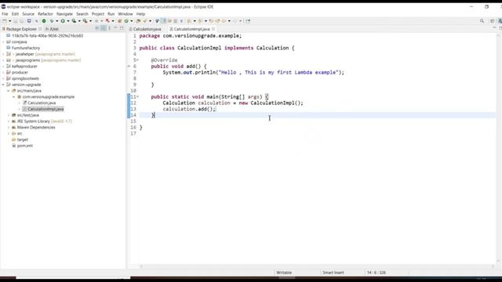Click the cursor position 14 : 6 : 326
The image size is (502, 282).
(376, 273)
